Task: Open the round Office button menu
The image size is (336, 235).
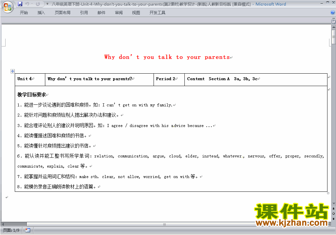Action: click(8, 7)
